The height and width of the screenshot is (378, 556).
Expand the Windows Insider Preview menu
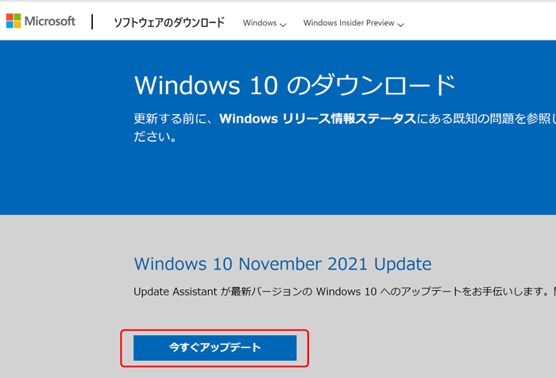pos(353,23)
